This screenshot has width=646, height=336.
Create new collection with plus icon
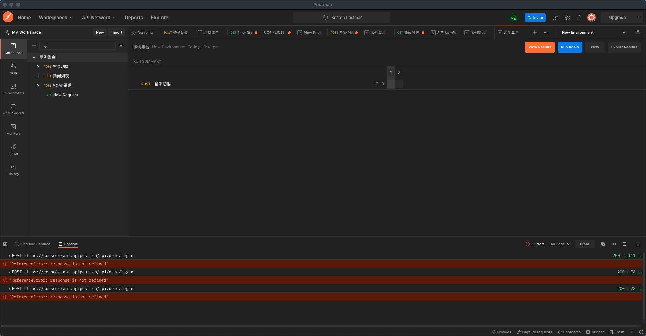34,46
